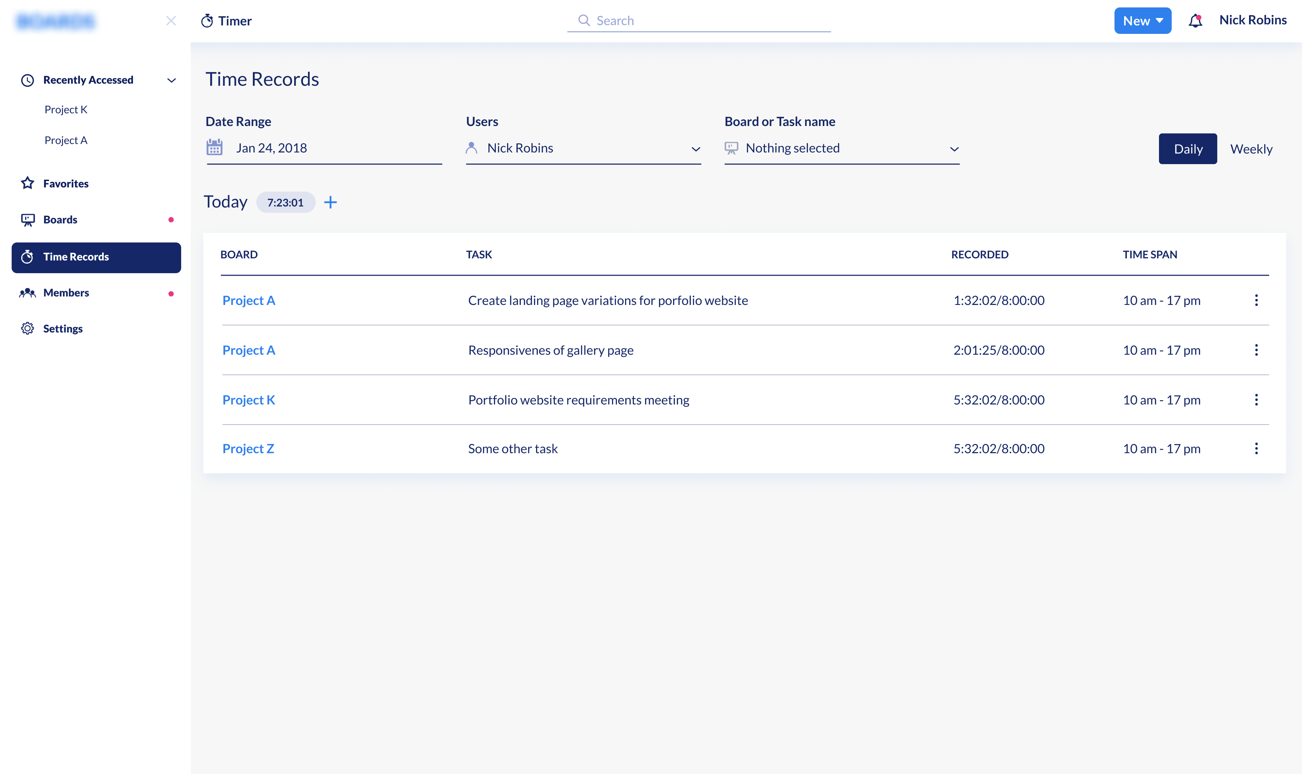Click the Boards presentation icon
1302x774 pixels.
pyautogui.click(x=28, y=220)
